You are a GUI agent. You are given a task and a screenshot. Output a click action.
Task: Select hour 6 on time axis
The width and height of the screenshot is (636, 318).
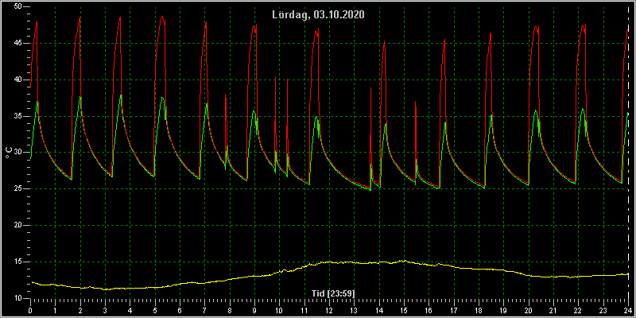[180, 310]
